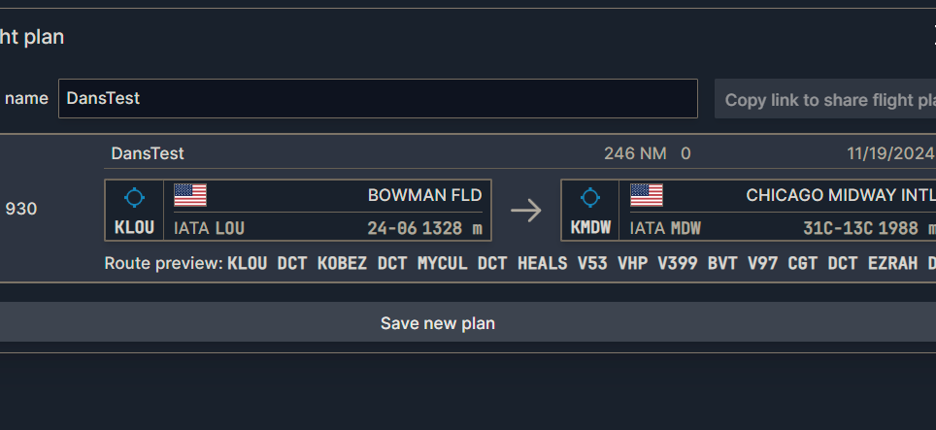The width and height of the screenshot is (936, 430).
Task: Click into the flight plan name field
Action: pos(377,99)
